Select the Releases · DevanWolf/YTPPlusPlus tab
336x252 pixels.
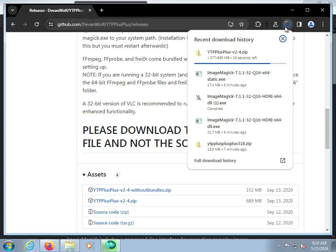pyautogui.click(x=57, y=10)
